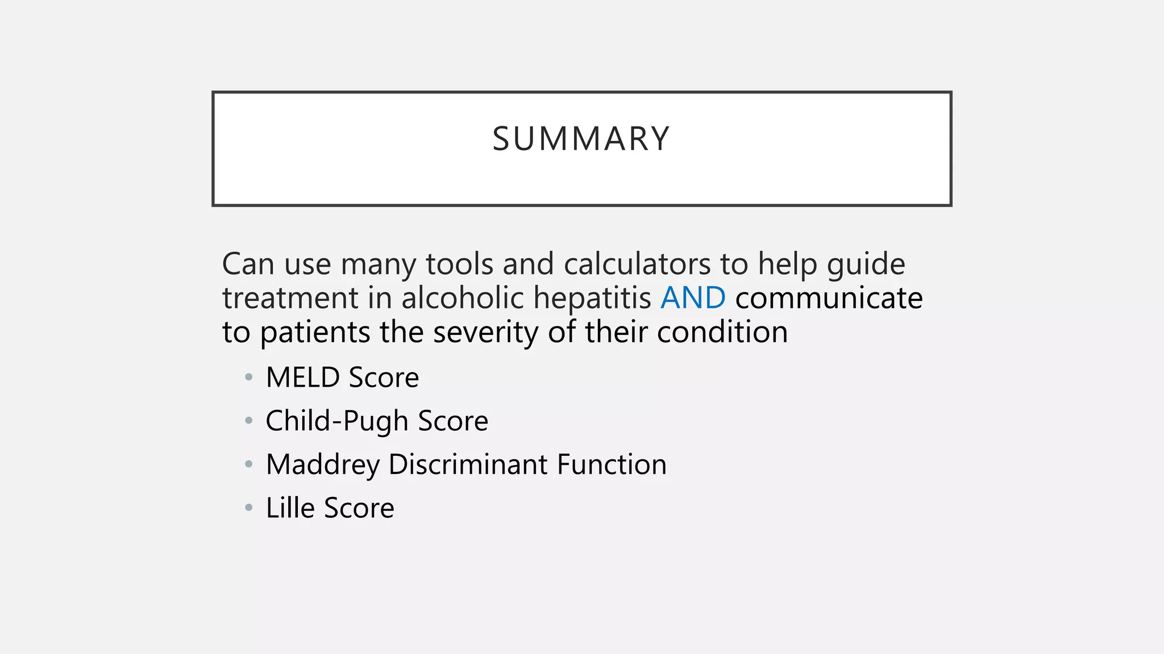Screen dimensions: 1164x654
Task: Click the bullet dot before Lille Score
Action: tap(248, 508)
